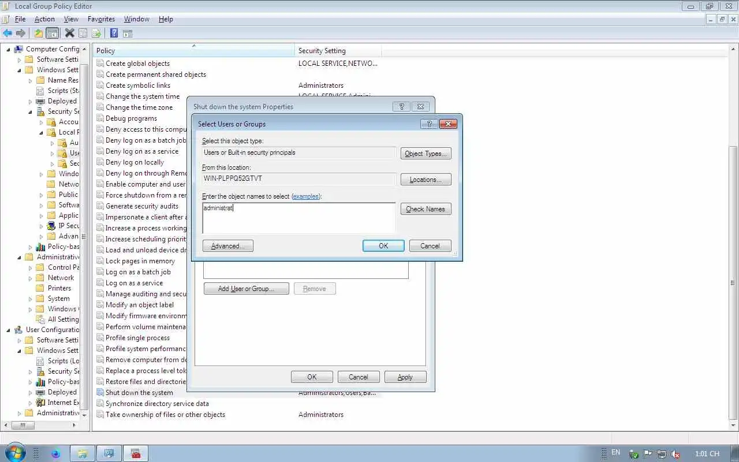The height and width of the screenshot is (462, 739).
Task: Open the examples hyperlink
Action: pyautogui.click(x=306, y=196)
